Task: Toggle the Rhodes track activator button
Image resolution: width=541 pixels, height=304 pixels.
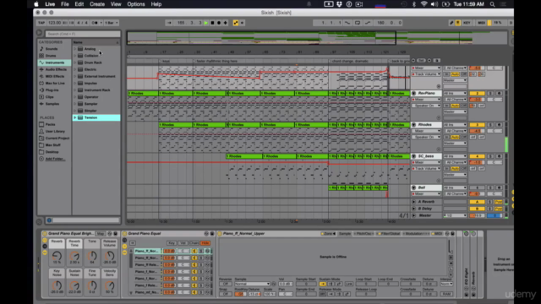Action: pos(477,125)
